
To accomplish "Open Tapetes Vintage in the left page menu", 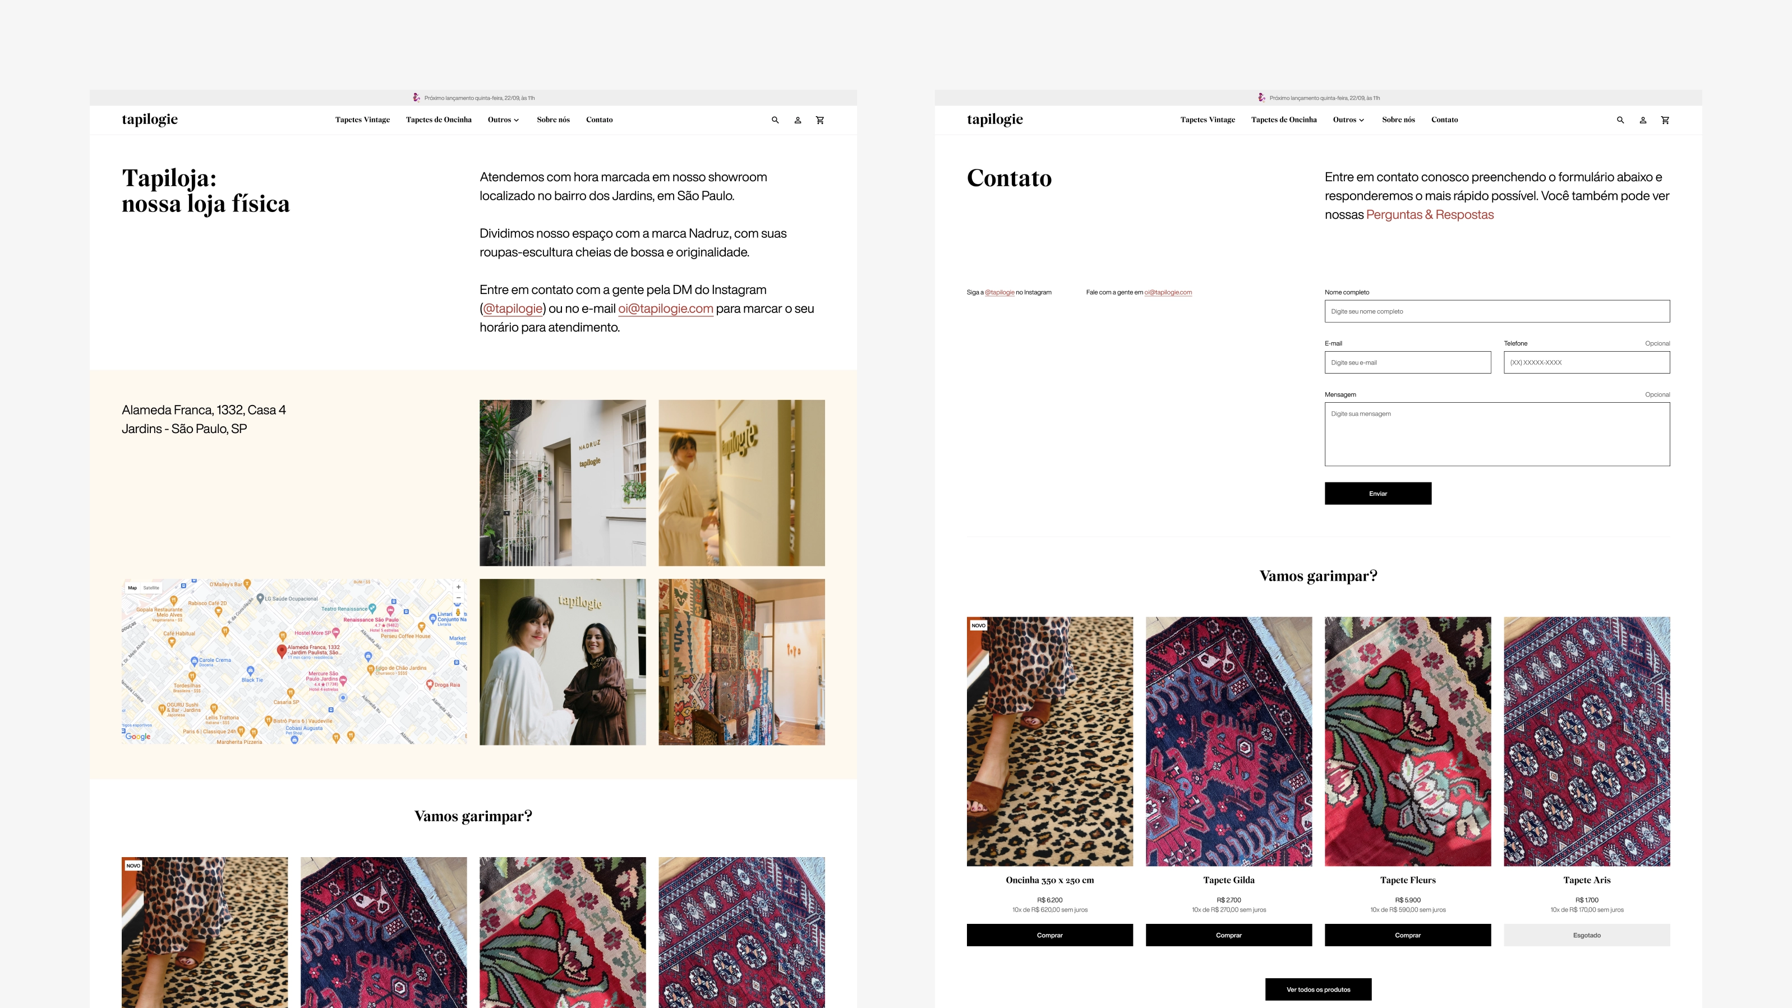I will [x=362, y=119].
